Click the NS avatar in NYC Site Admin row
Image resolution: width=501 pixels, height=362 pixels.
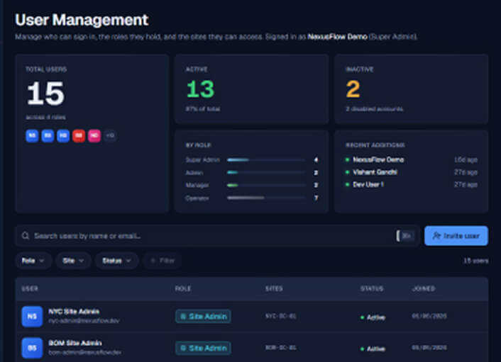coord(32,317)
